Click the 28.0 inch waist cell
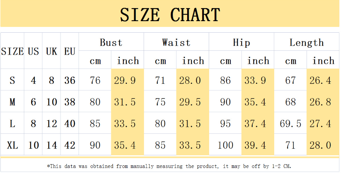Image resolution: width=342 pixels, height=173 pixels. coord(193,80)
